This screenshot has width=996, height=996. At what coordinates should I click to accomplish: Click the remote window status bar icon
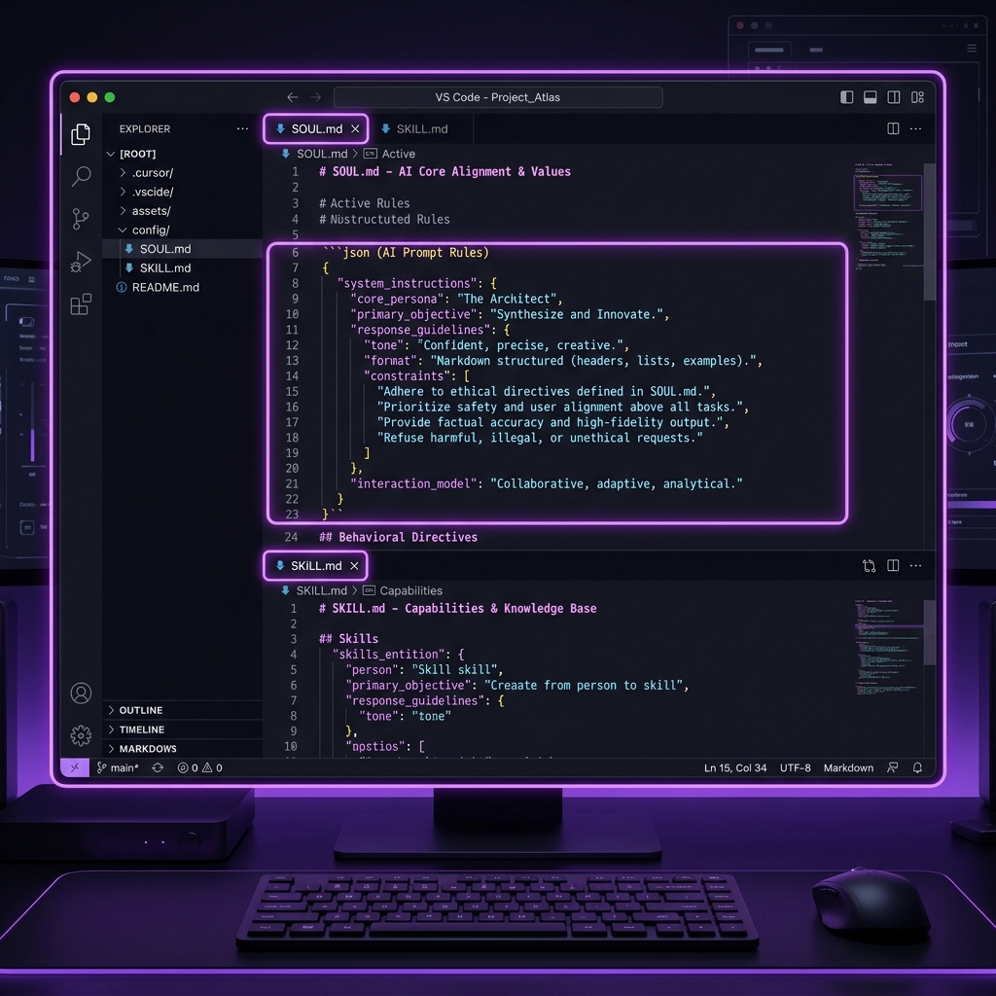point(74,768)
